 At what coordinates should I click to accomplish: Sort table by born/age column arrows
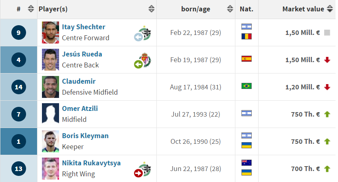point(230,9)
